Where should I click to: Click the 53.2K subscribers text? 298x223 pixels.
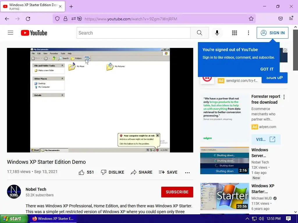point(40,195)
